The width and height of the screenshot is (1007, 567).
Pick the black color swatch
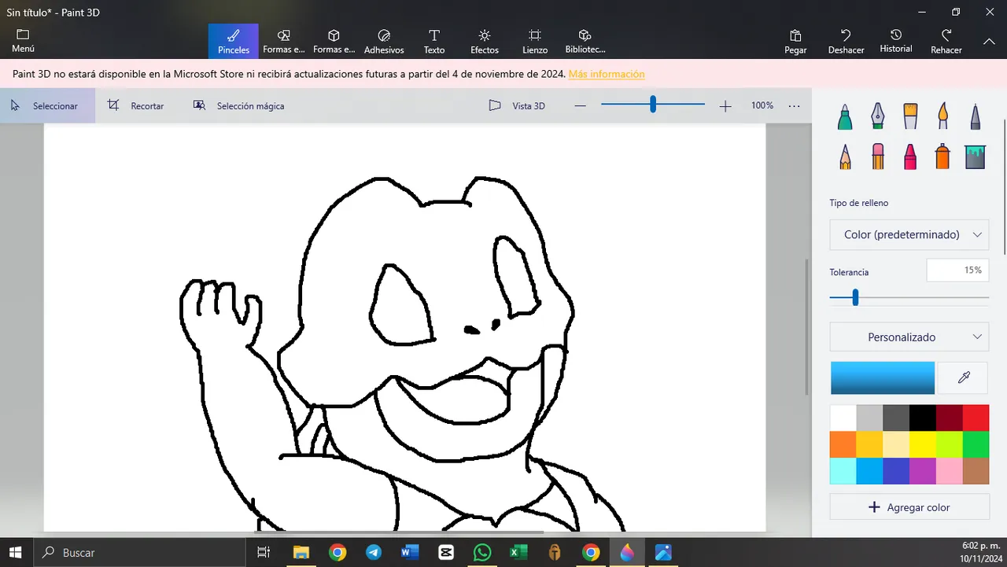coord(923,418)
